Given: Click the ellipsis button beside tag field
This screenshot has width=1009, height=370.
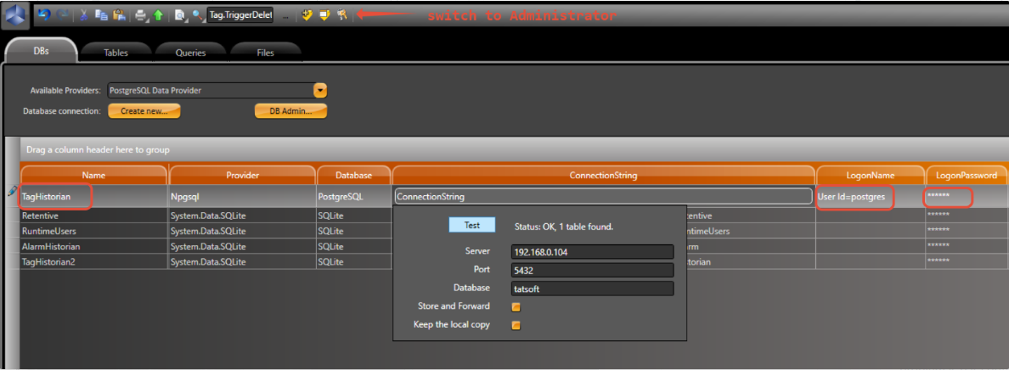Looking at the screenshot, I should (x=285, y=15).
